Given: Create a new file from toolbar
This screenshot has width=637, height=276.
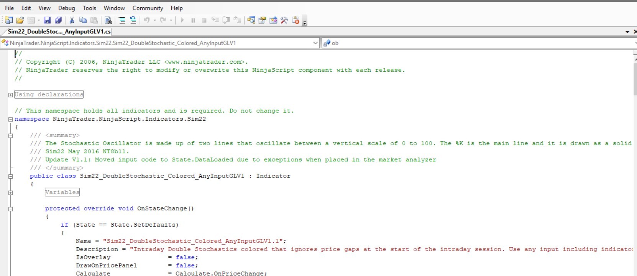Looking at the screenshot, I should click(9, 20).
